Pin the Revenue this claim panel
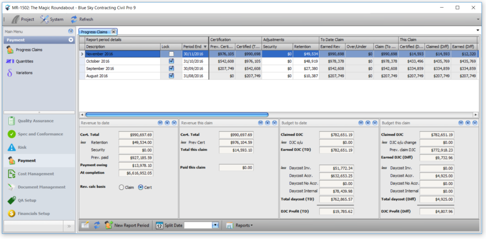Screen dimensions: 486x239 click(268, 123)
